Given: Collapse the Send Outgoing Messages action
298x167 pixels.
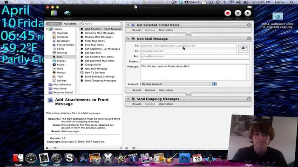Looking at the screenshot, I should coord(128,99).
